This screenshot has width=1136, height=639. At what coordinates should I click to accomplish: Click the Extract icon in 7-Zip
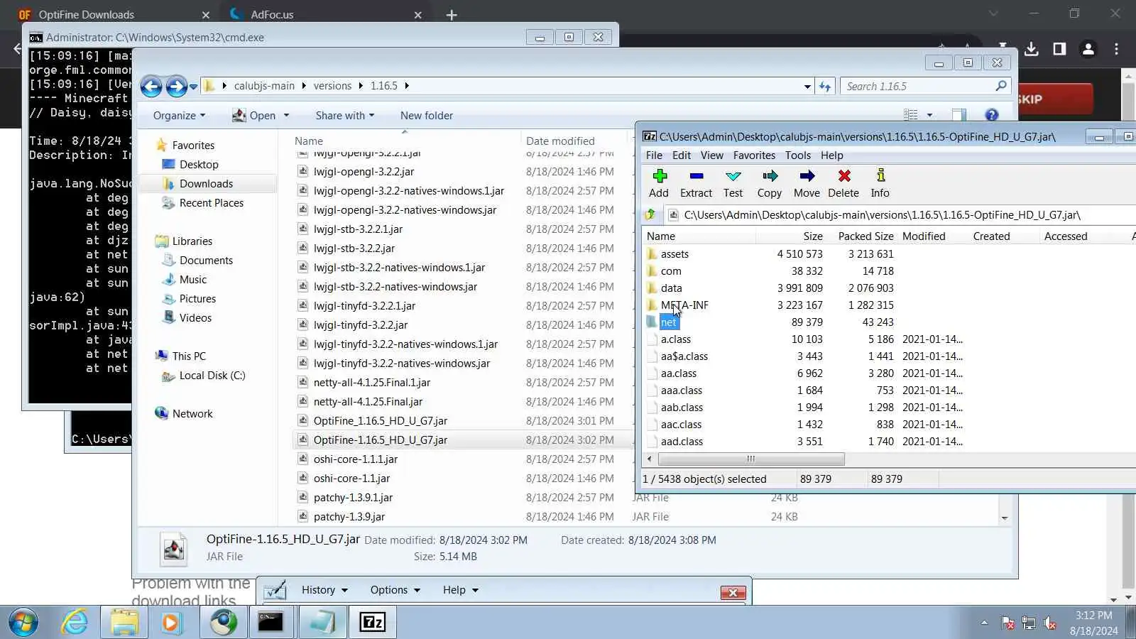[696, 183]
